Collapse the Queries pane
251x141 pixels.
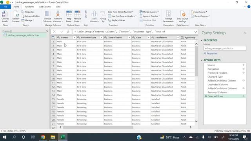pos(47,31)
